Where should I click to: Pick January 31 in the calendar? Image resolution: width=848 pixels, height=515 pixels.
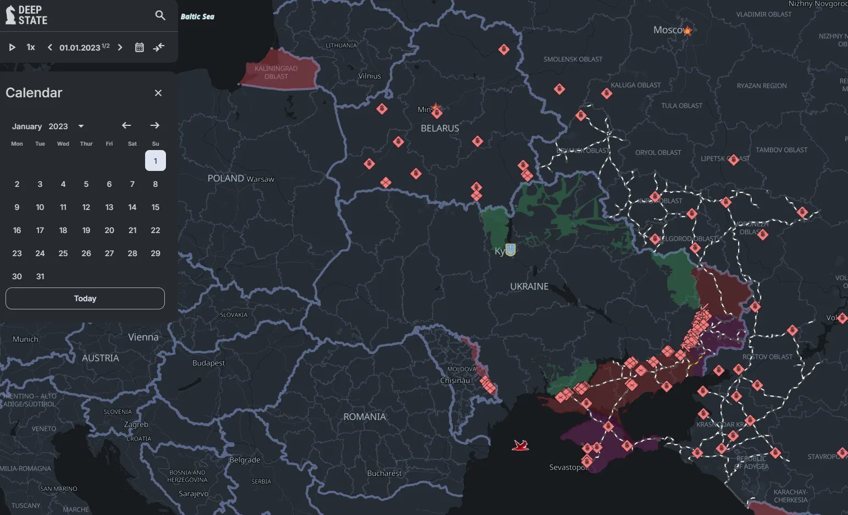point(40,276)
